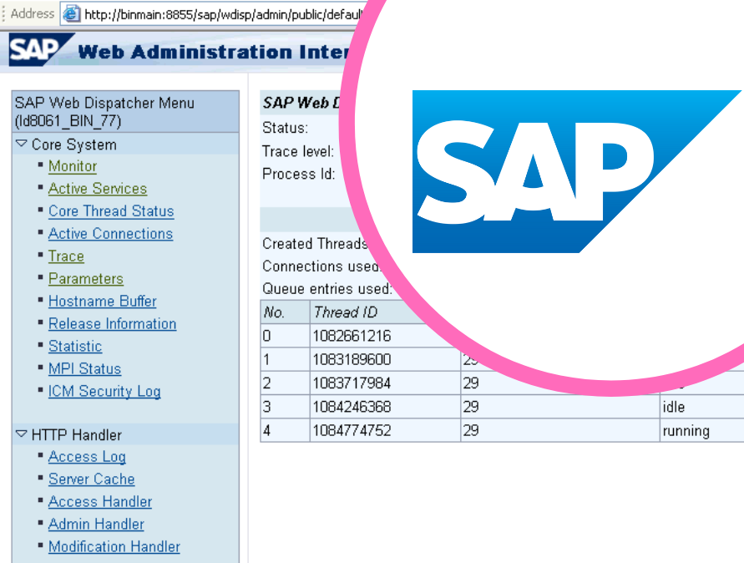Viewport: 744px width, 563px height.
Task: Click the 'Trace level:' label
Action: 298,151
